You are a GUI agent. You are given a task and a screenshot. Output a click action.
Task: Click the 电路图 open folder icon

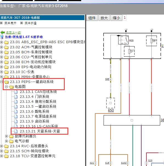tap(12, 87)
